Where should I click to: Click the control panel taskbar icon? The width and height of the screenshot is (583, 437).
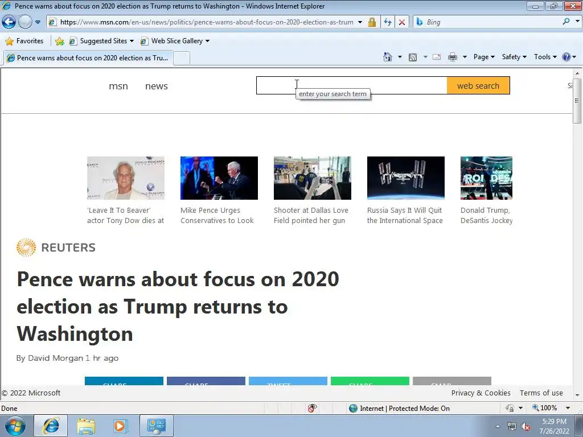click(156, 426)
